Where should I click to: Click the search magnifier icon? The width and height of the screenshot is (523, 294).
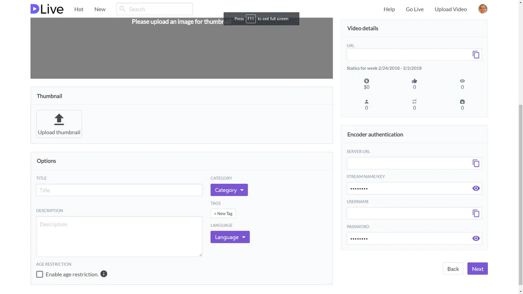click(122, 9)
